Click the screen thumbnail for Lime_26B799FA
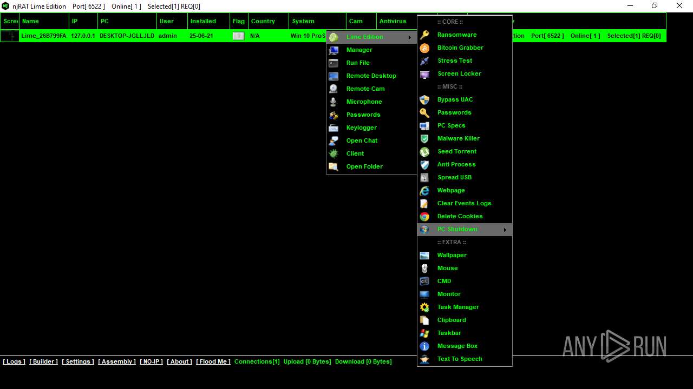Image resolution: width=693 pixels, height=389 pixels. click(9, 36)
